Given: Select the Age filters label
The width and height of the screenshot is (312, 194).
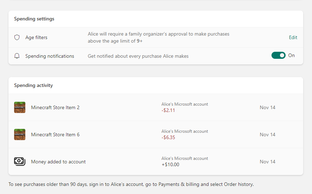Looking at the screenshot, I should point(36,37).
